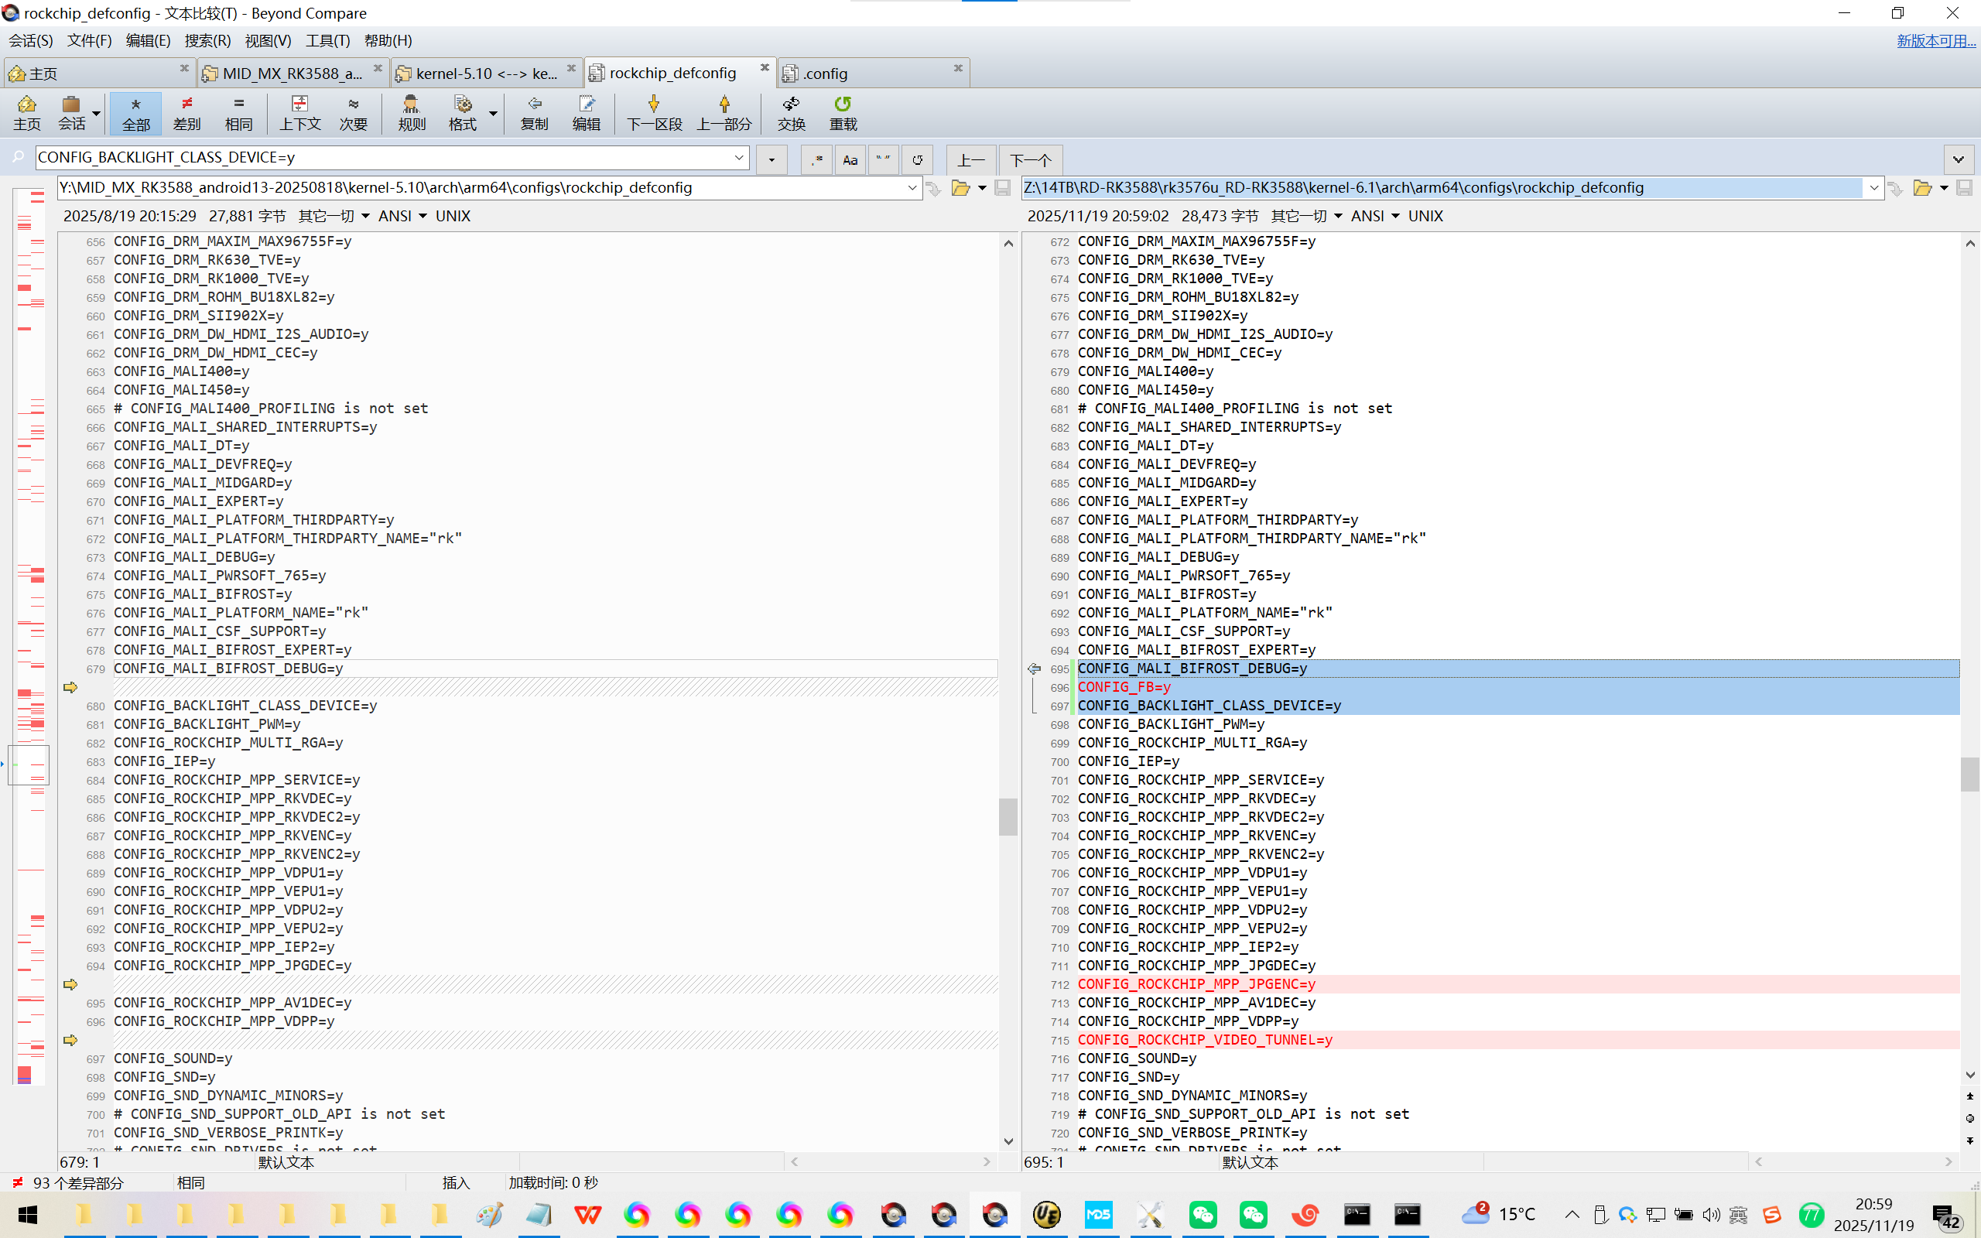Click the WeChat icon in the taskbar

(1203, 1214)
